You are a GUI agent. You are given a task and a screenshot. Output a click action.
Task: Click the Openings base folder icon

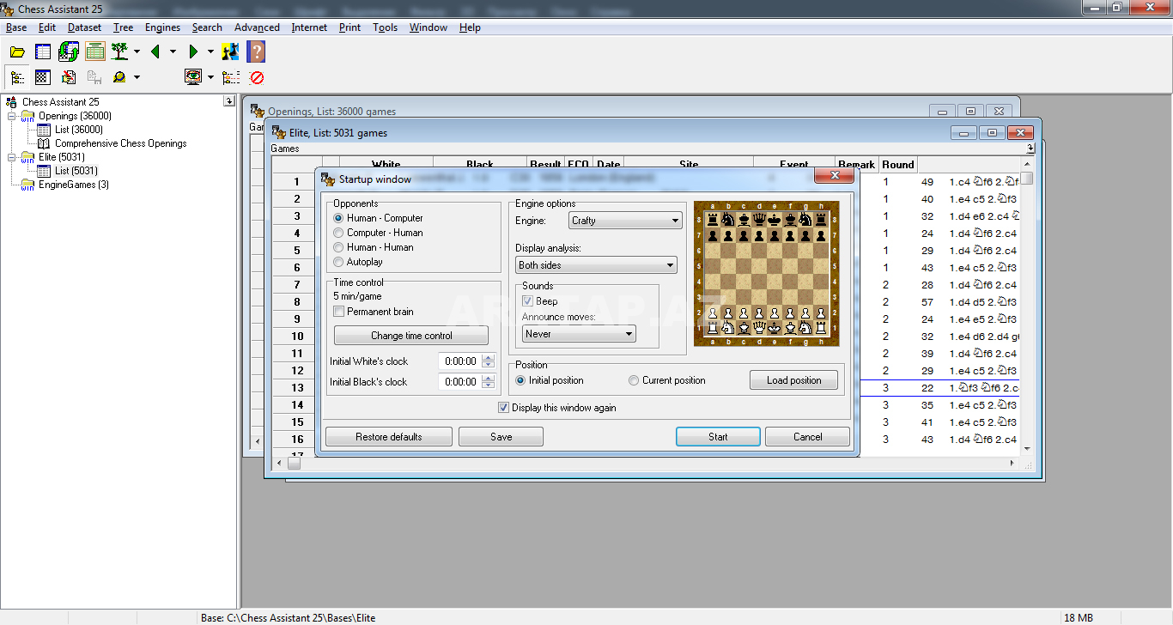point(28,116)
